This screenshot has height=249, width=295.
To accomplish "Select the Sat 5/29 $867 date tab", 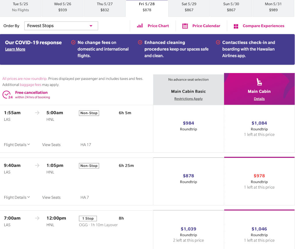I will [189, 8].
